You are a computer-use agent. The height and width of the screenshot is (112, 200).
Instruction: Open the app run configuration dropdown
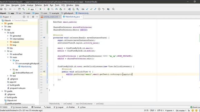[x=32, y=9]
